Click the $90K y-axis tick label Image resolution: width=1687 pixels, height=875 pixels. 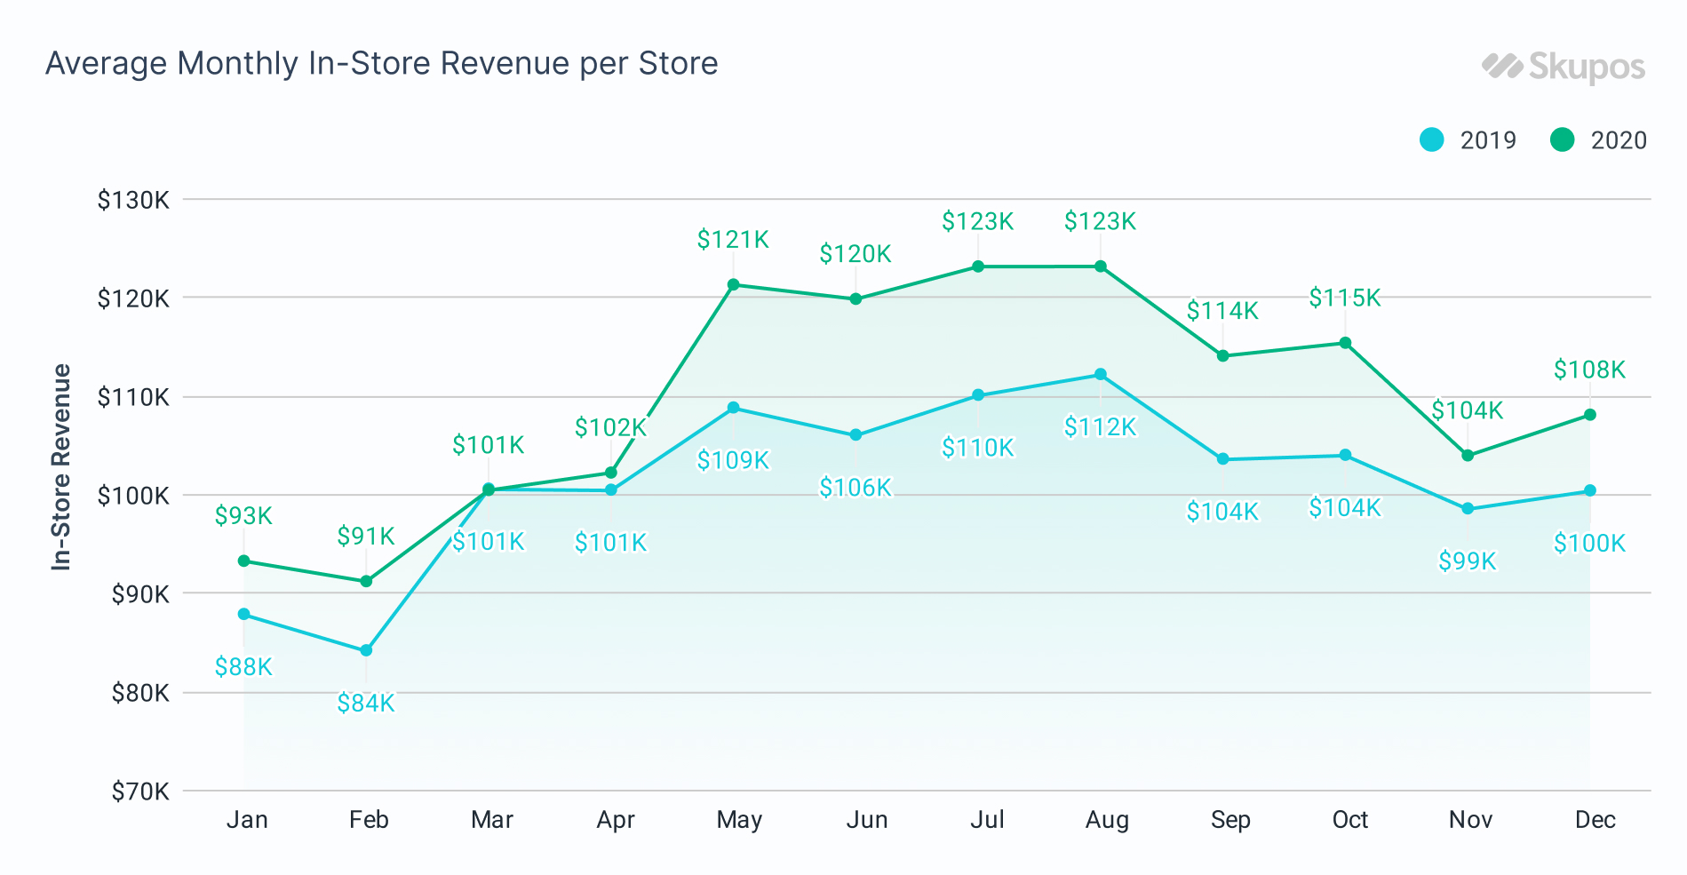click(140, 594)
